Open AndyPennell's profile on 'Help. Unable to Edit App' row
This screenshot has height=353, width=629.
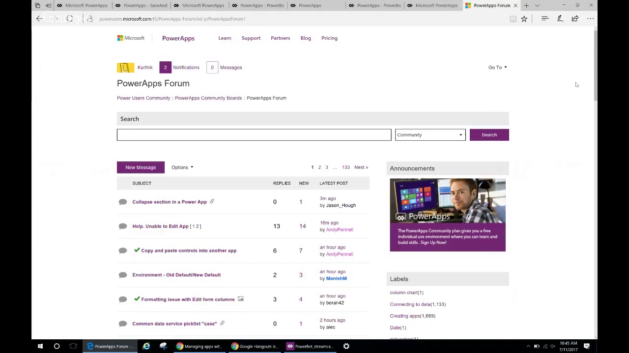click(340, 229)
